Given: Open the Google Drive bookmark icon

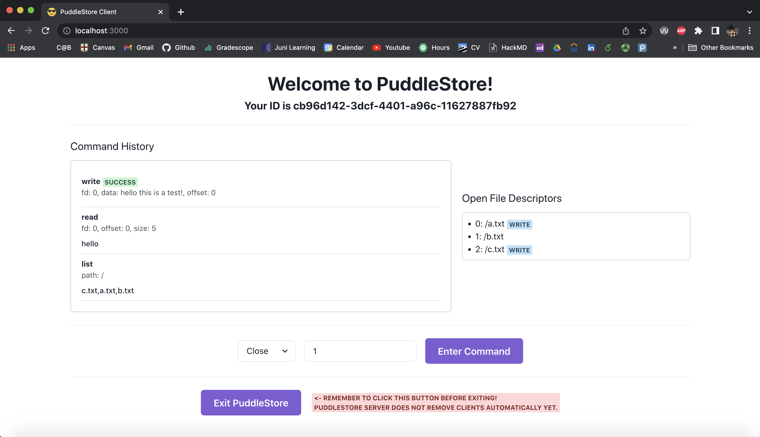Looking at the screenshot, I should pos(557,47).
